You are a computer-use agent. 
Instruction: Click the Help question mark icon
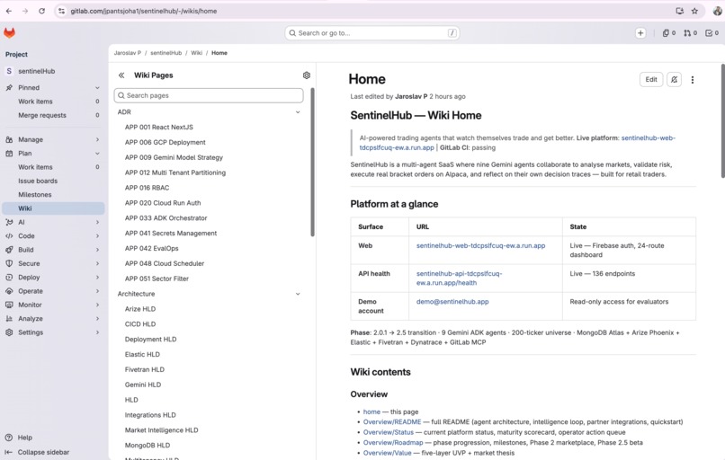8,438
